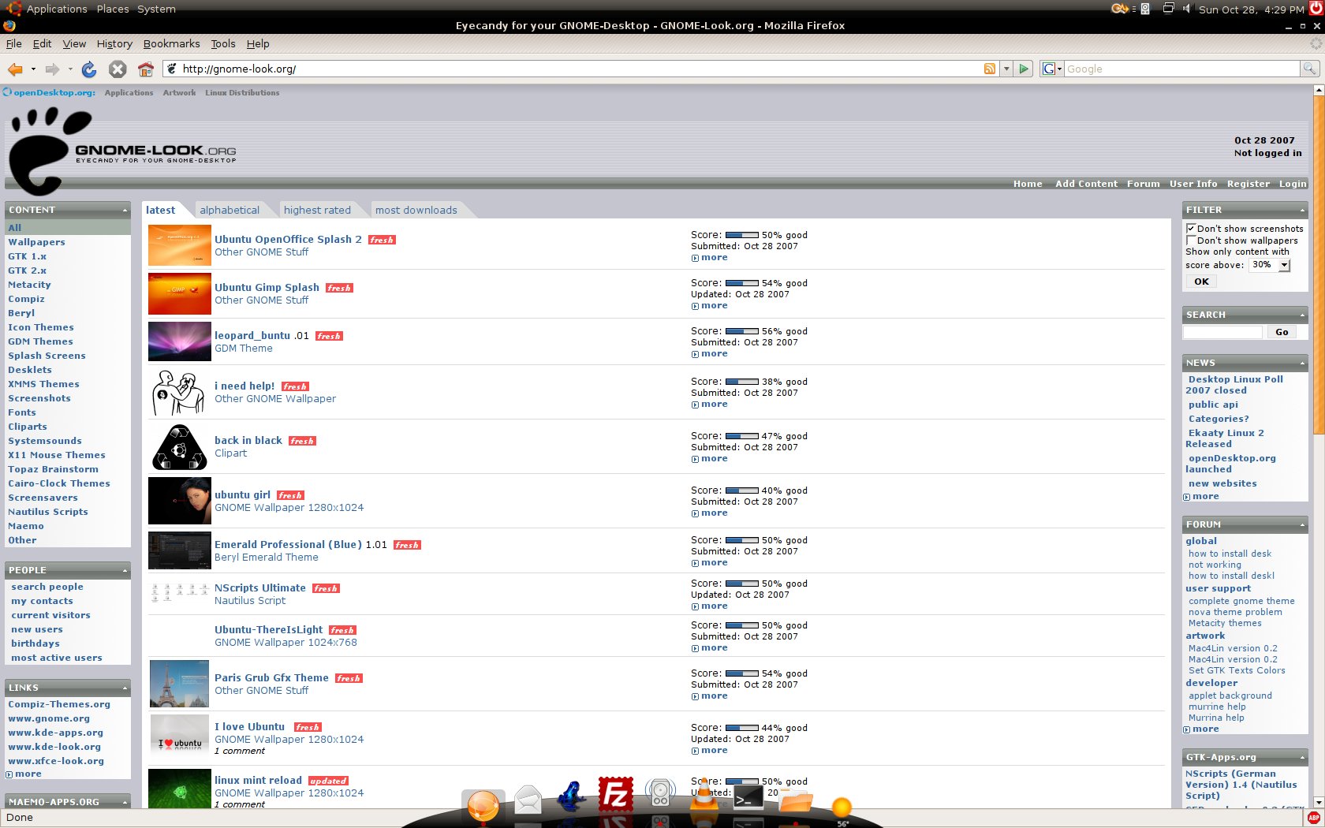Image resolution: width=1325 pixels, height=828 pixels.
Task: Click the RSS feed icon in the address bar
Action: [x=989, y=69]
